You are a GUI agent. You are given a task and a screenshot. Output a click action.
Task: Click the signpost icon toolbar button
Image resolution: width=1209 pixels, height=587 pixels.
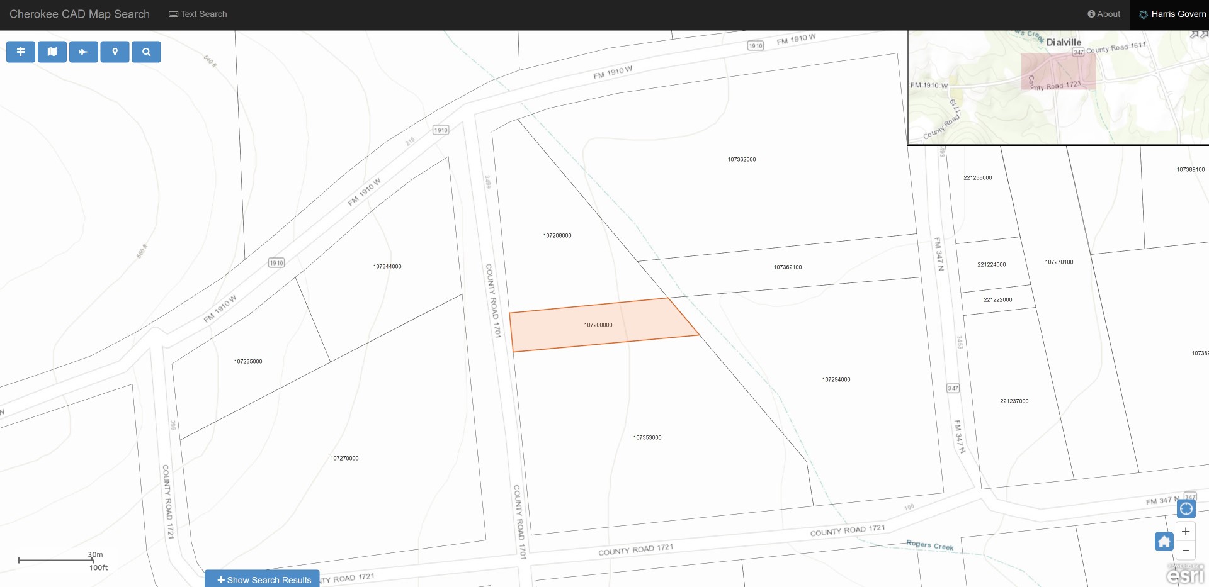coord(21,52)
